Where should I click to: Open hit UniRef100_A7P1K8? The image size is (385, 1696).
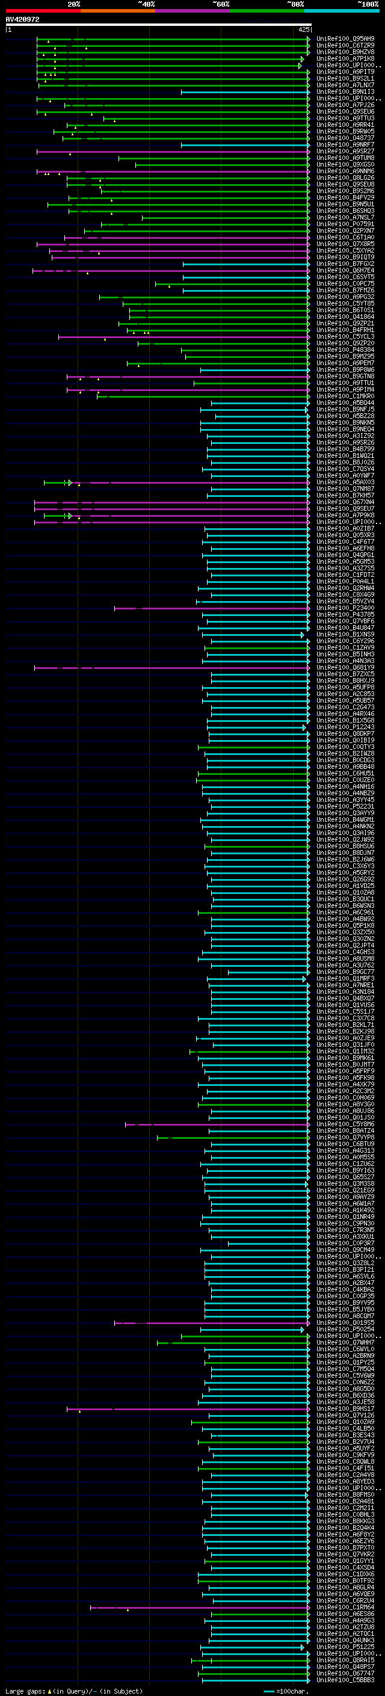tap(345, 58)
